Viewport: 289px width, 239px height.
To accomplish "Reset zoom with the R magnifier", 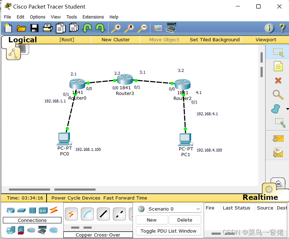I will click(x=129, y=28).
